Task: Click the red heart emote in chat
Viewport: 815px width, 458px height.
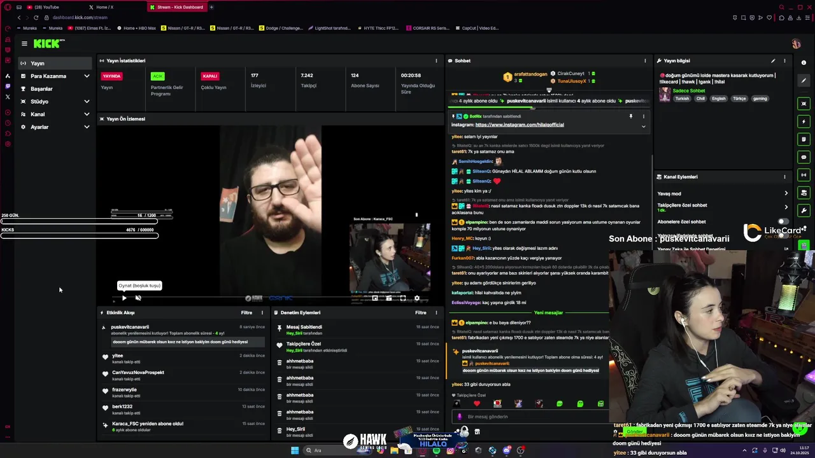Action: (476, 404)
